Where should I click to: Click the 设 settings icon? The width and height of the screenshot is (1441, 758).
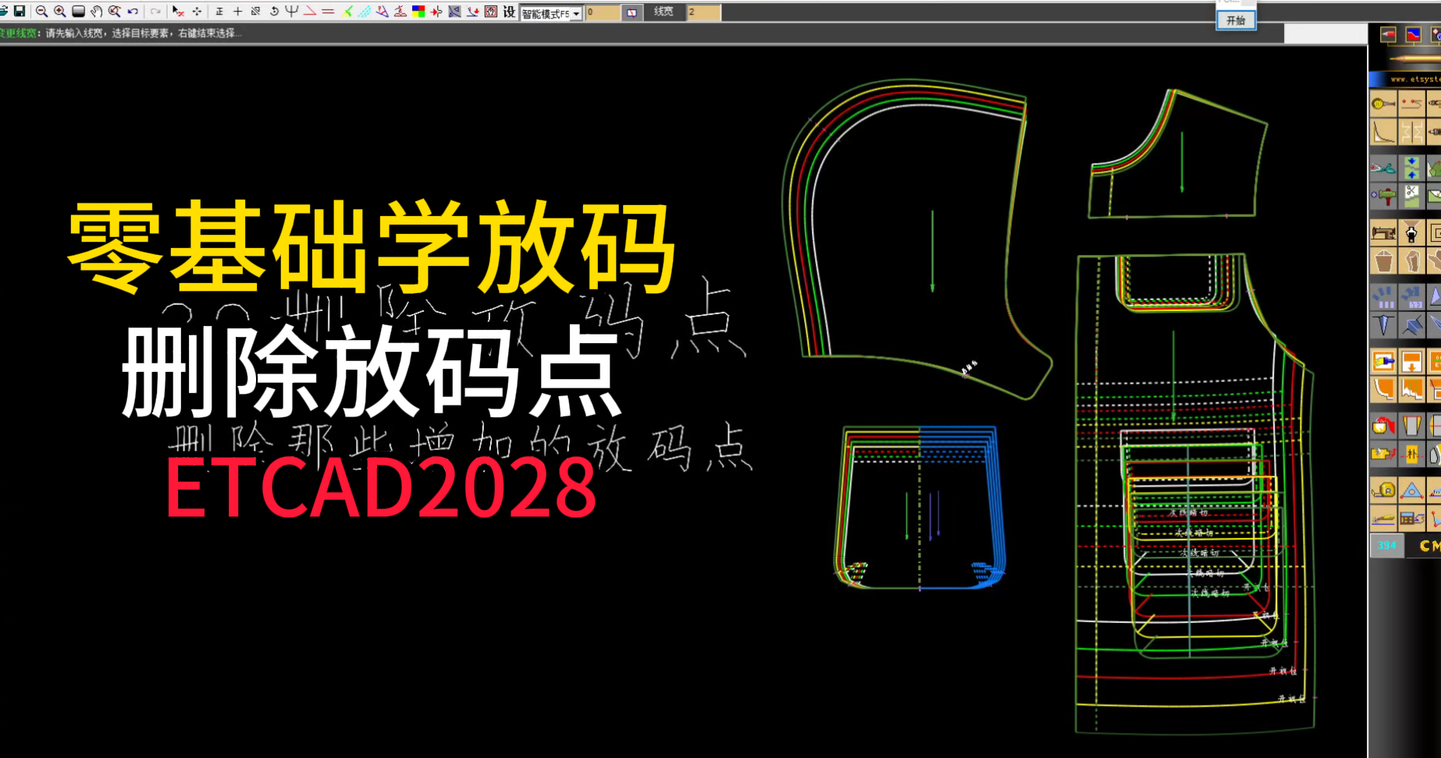pos(509,11)
